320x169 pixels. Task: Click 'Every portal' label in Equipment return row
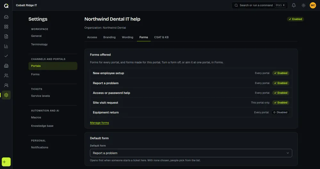point(261,112)
